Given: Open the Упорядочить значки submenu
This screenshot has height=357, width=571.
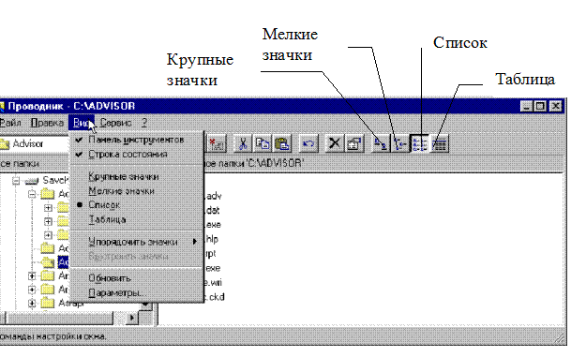Looking at the screenshot, I should 136,242.
